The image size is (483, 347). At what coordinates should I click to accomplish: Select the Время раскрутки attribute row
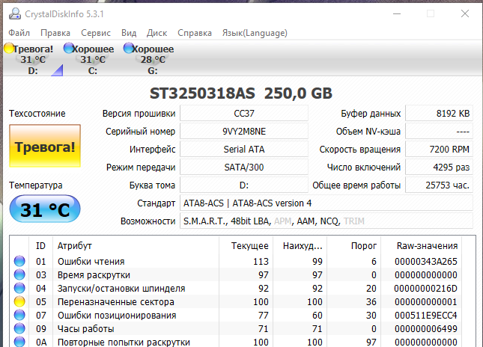236,274
